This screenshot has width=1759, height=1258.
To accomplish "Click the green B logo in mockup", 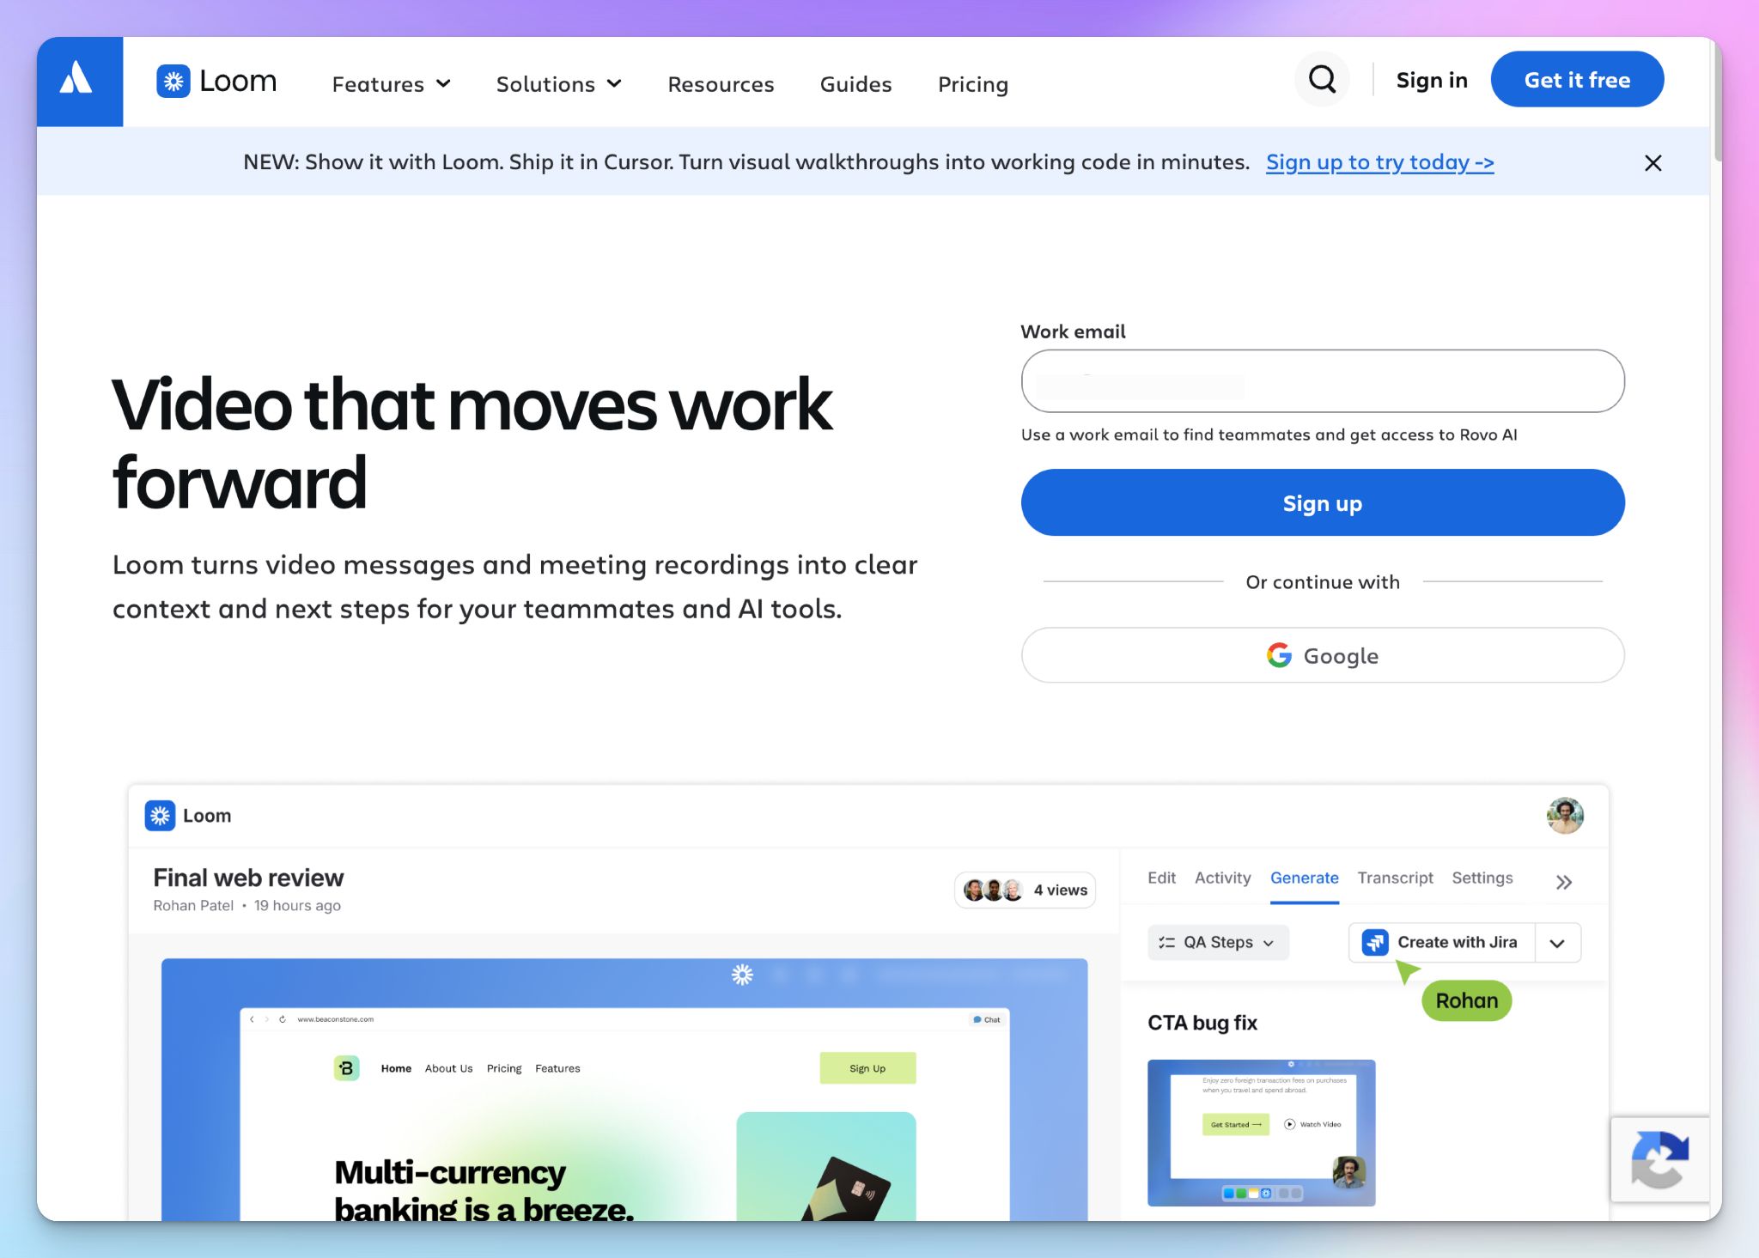I will click(x=346, y=1068).
